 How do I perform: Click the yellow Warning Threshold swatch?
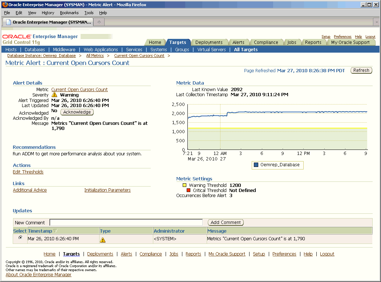pos(185,185)
